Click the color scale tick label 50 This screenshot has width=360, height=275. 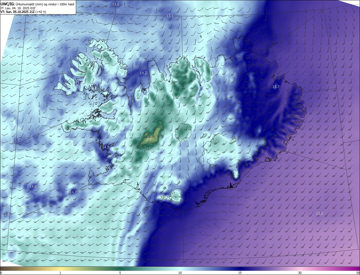[358, 273]
